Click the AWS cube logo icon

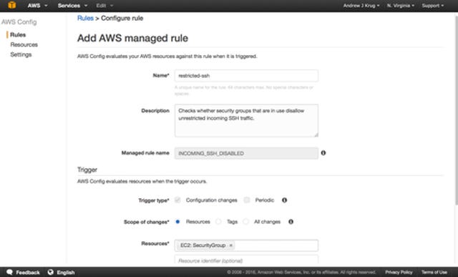[12, 5]
